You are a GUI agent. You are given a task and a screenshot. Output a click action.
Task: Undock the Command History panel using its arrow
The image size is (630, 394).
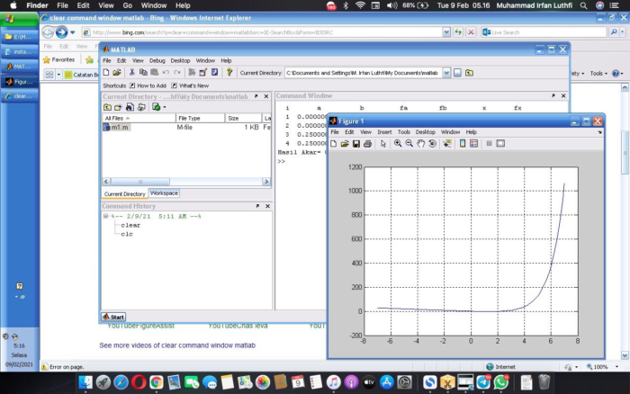click(257, 206)
